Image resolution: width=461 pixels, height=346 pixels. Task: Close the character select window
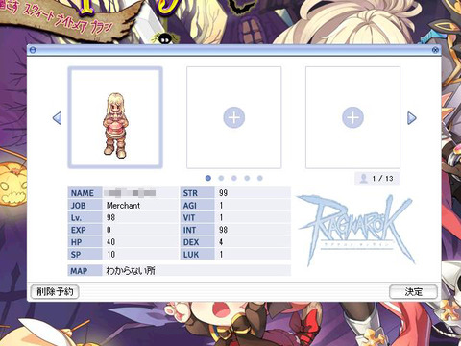(x=435, y=50)
